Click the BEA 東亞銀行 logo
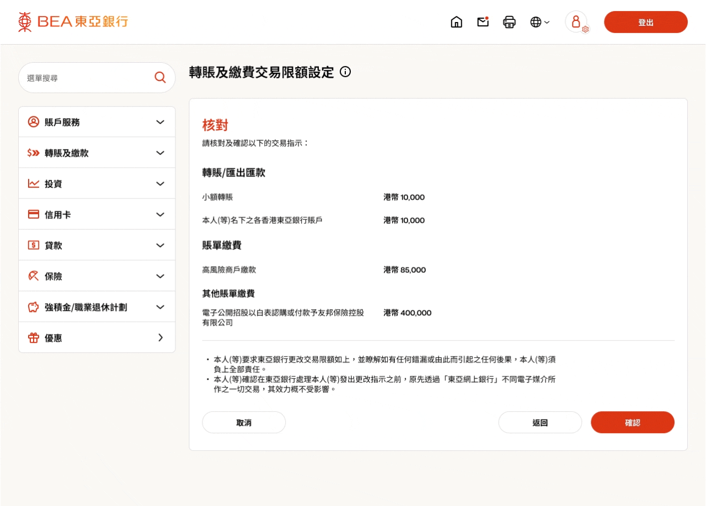 tap(73, 22)
